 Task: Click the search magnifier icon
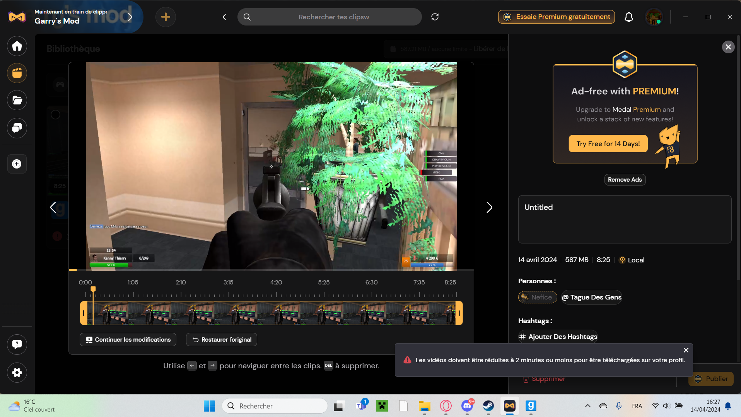click(x=247, y=17)
